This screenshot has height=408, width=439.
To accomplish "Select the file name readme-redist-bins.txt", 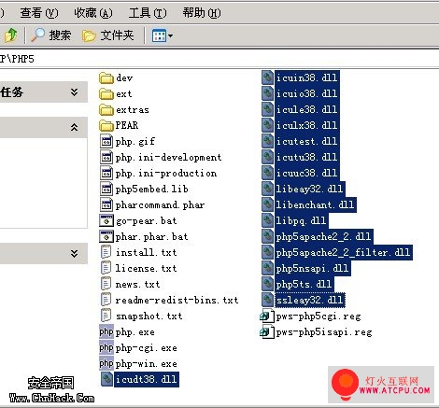I will [177, 300].
